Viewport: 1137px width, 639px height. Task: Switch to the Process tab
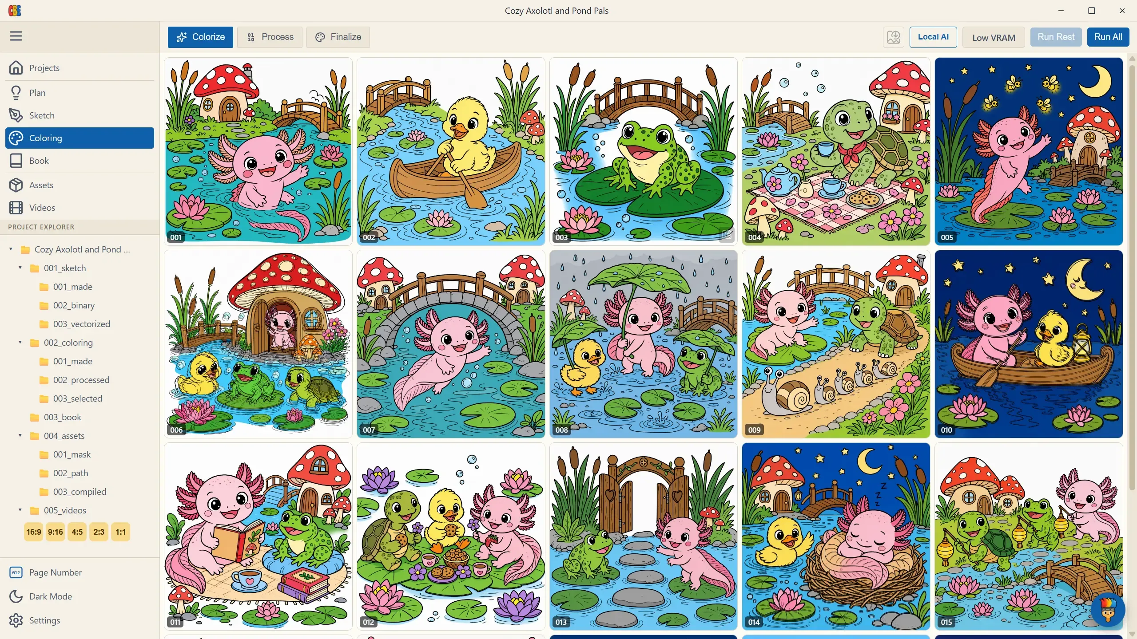[270, 37]
